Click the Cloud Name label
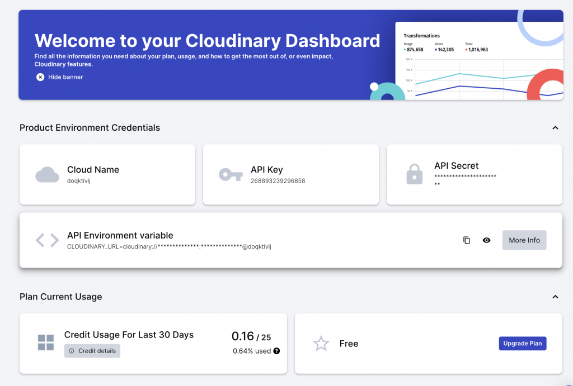The image size is (573, 386). [93, 170]
